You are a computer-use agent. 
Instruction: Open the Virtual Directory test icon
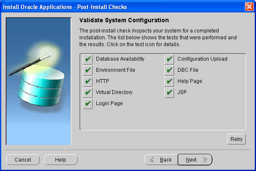click(x=87, y=92)
